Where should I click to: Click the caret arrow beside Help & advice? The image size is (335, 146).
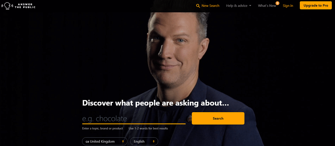click(250, 6)
